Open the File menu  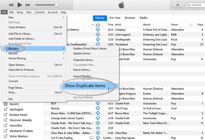(x=4, y=12)
